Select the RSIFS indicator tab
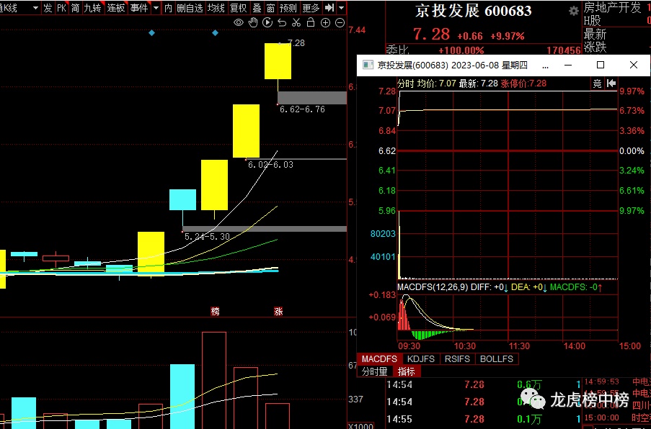This screenshot has height=429, width=651. [x=457, y=358]
